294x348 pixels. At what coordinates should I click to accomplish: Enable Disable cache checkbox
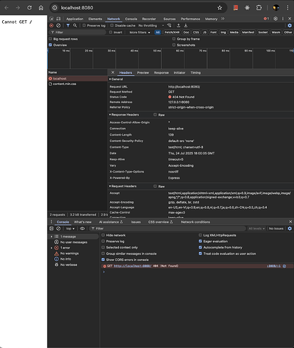123,26
